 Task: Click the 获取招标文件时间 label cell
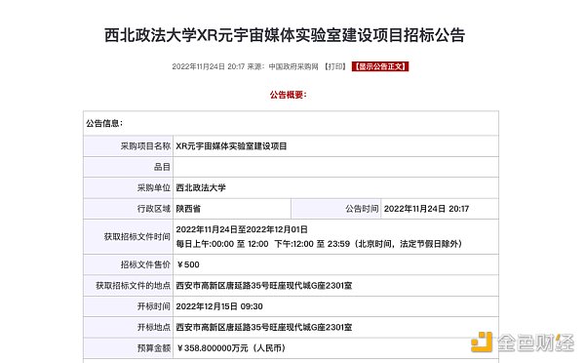(129, 237)
